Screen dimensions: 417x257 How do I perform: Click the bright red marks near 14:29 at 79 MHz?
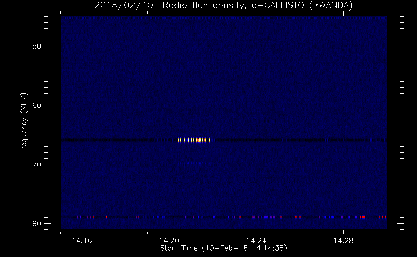coord(362,217)
